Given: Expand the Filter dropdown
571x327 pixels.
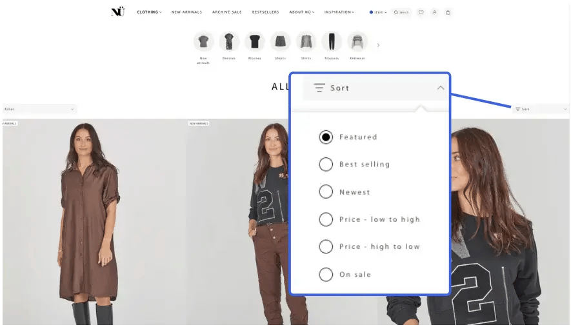Looking at the screenshot, I should 39,110.
